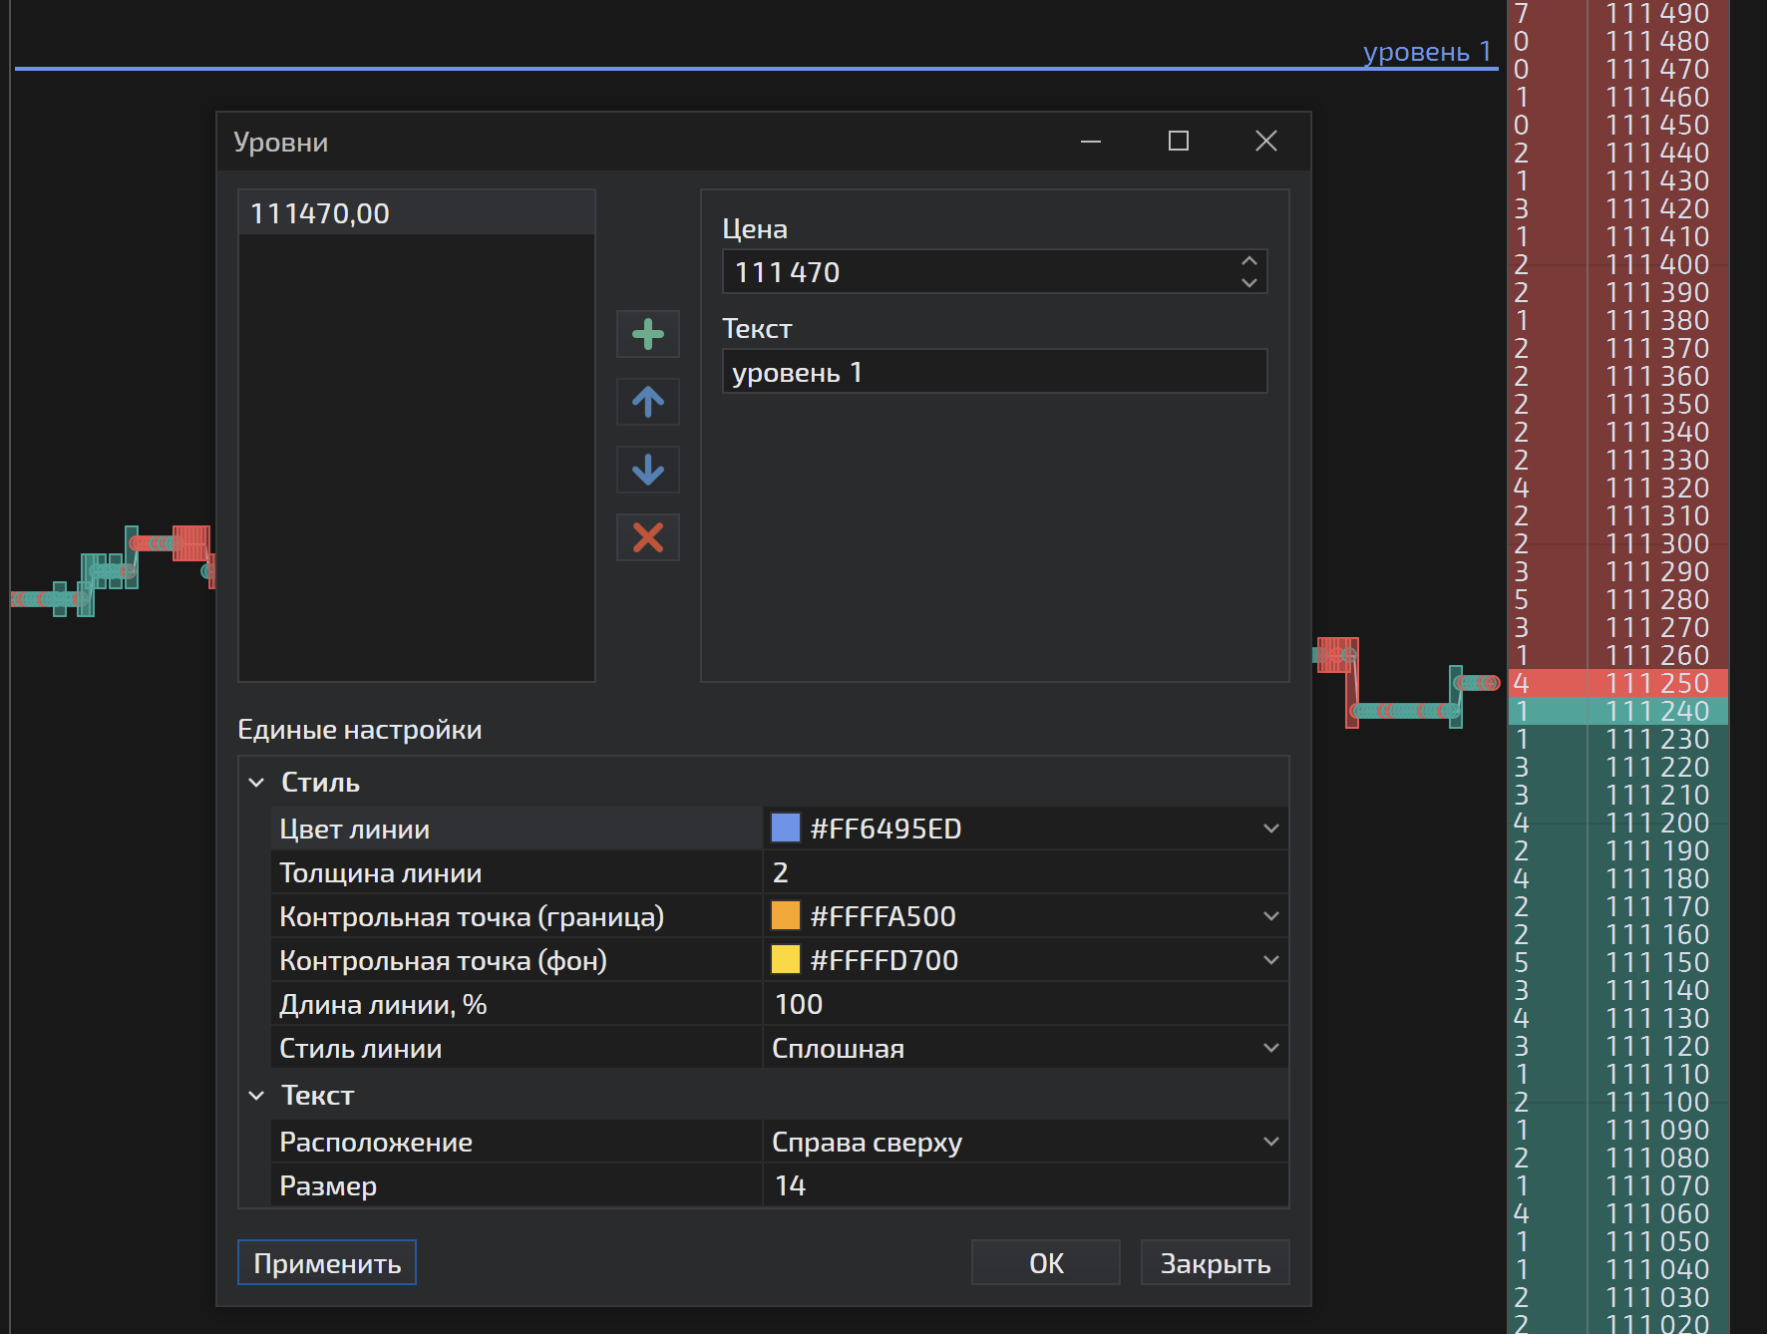Image resolution: width=1767 pixels, height=1334 pixels.
Task: Open the Стиль линии dropdown
Action: (x=1270, y=1048)
